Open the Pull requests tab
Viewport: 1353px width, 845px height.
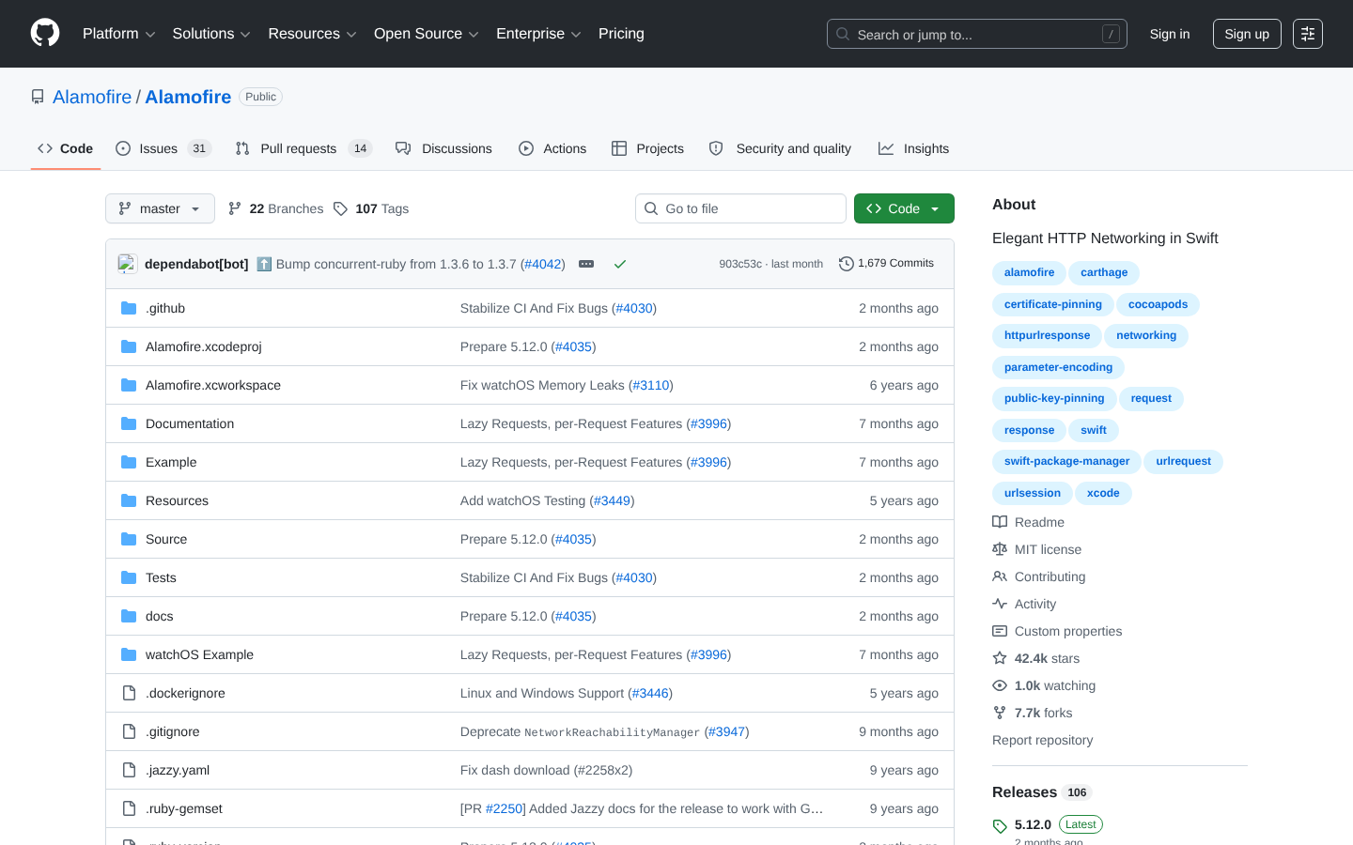tap(303, 148)
